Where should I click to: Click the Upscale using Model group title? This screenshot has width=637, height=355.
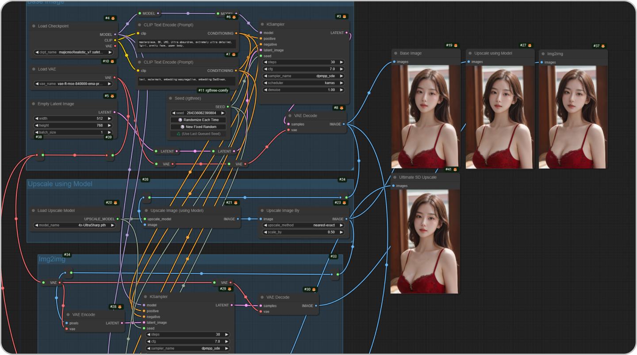[60, 184]
